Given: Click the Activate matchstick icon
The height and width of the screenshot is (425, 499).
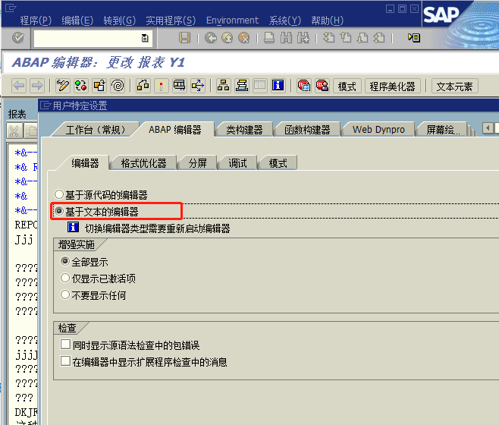Looking at the screenshot, I should [162, 86].
